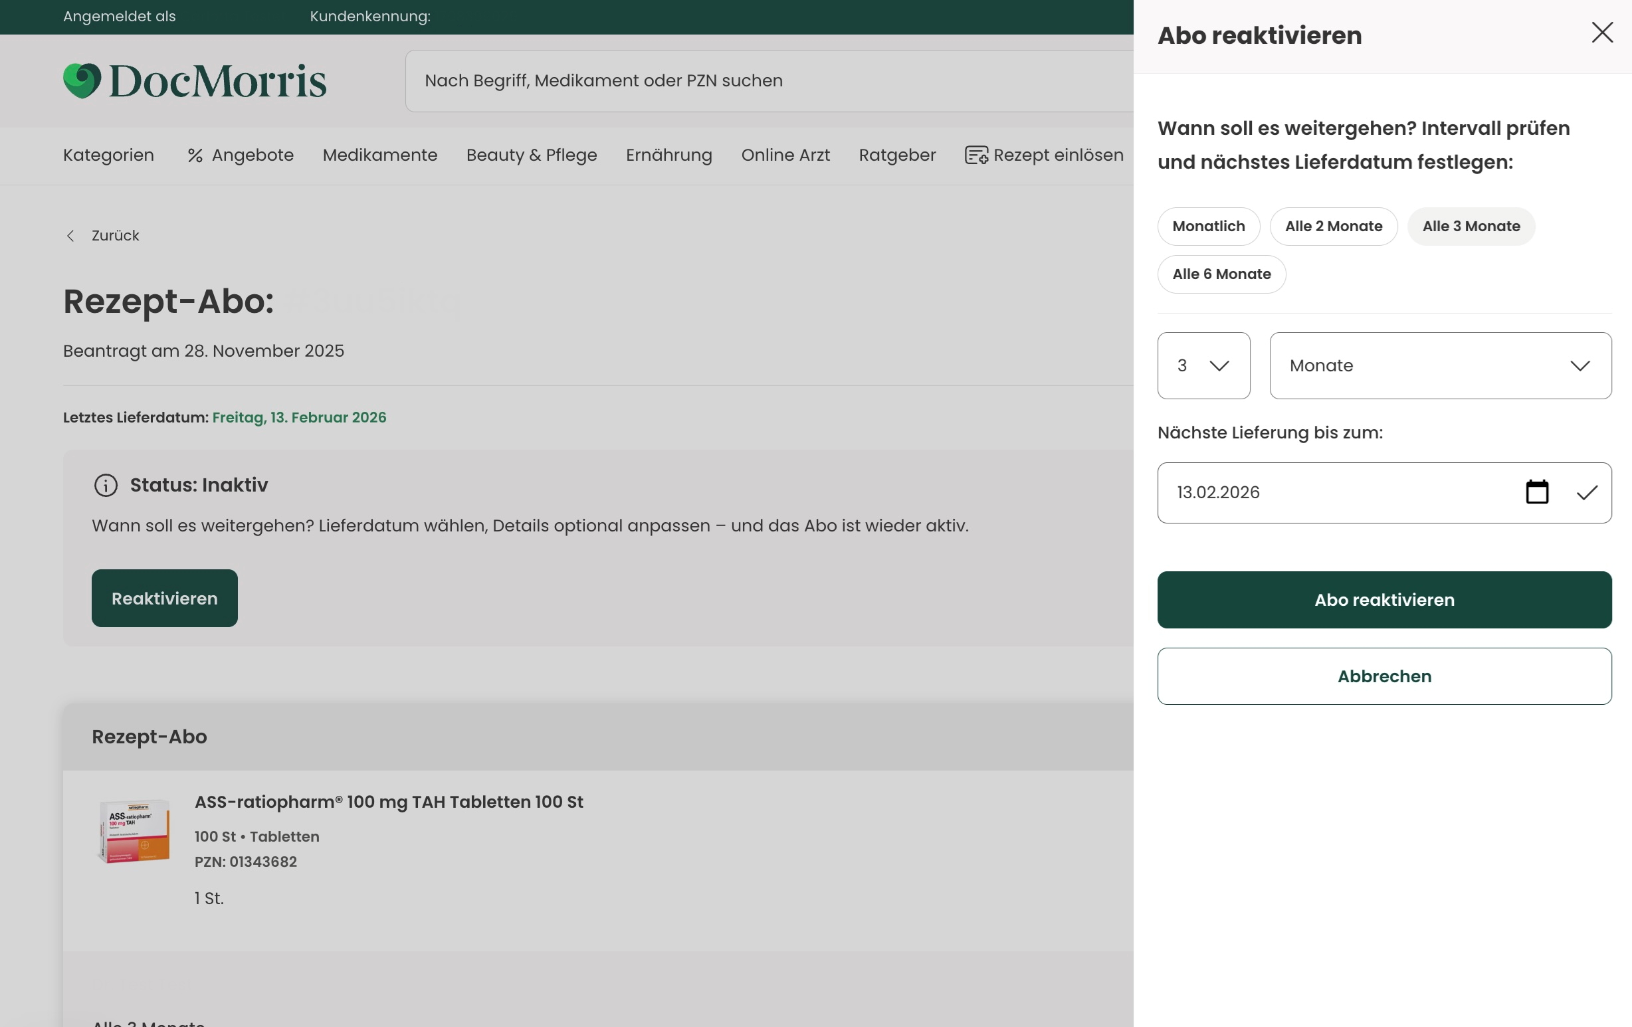Click the Rezept einlösen prescription icon
The height and width of the screenshot is (1027, 1632).
976,155
